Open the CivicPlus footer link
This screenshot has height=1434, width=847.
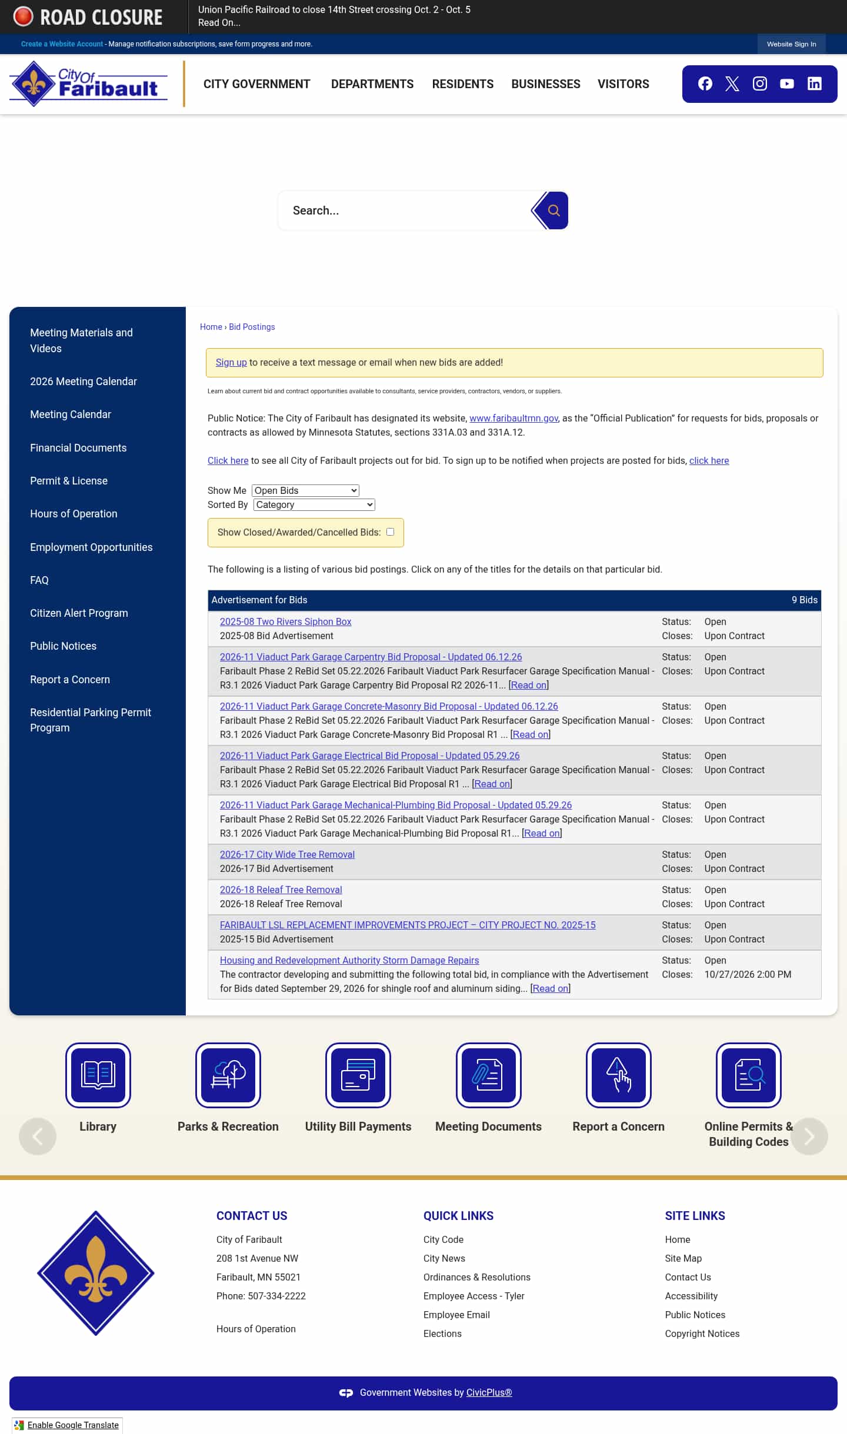click(x=489, y=1392)
